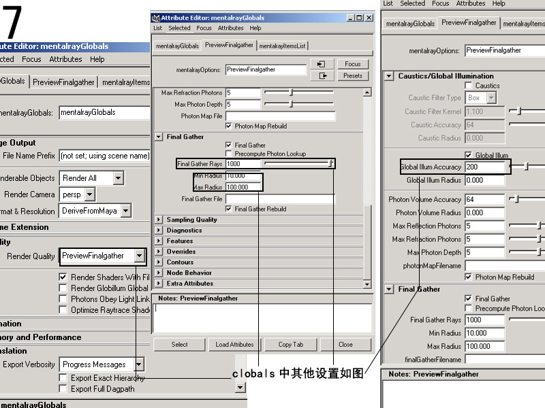
Task: Click the Global Illum Accuracy value field
Action: click(484, 167)
